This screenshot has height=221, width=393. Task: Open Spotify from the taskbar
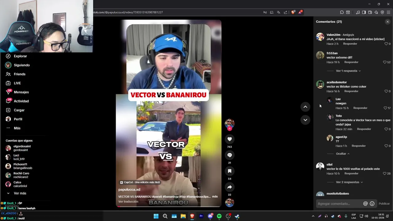[x=219, y=216]
